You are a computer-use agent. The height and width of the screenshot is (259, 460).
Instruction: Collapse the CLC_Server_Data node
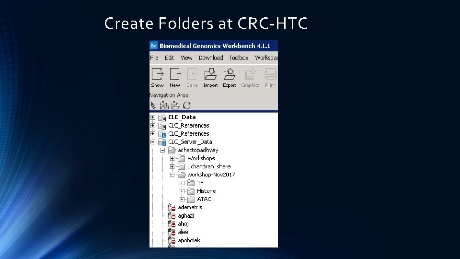pos(153,142)
